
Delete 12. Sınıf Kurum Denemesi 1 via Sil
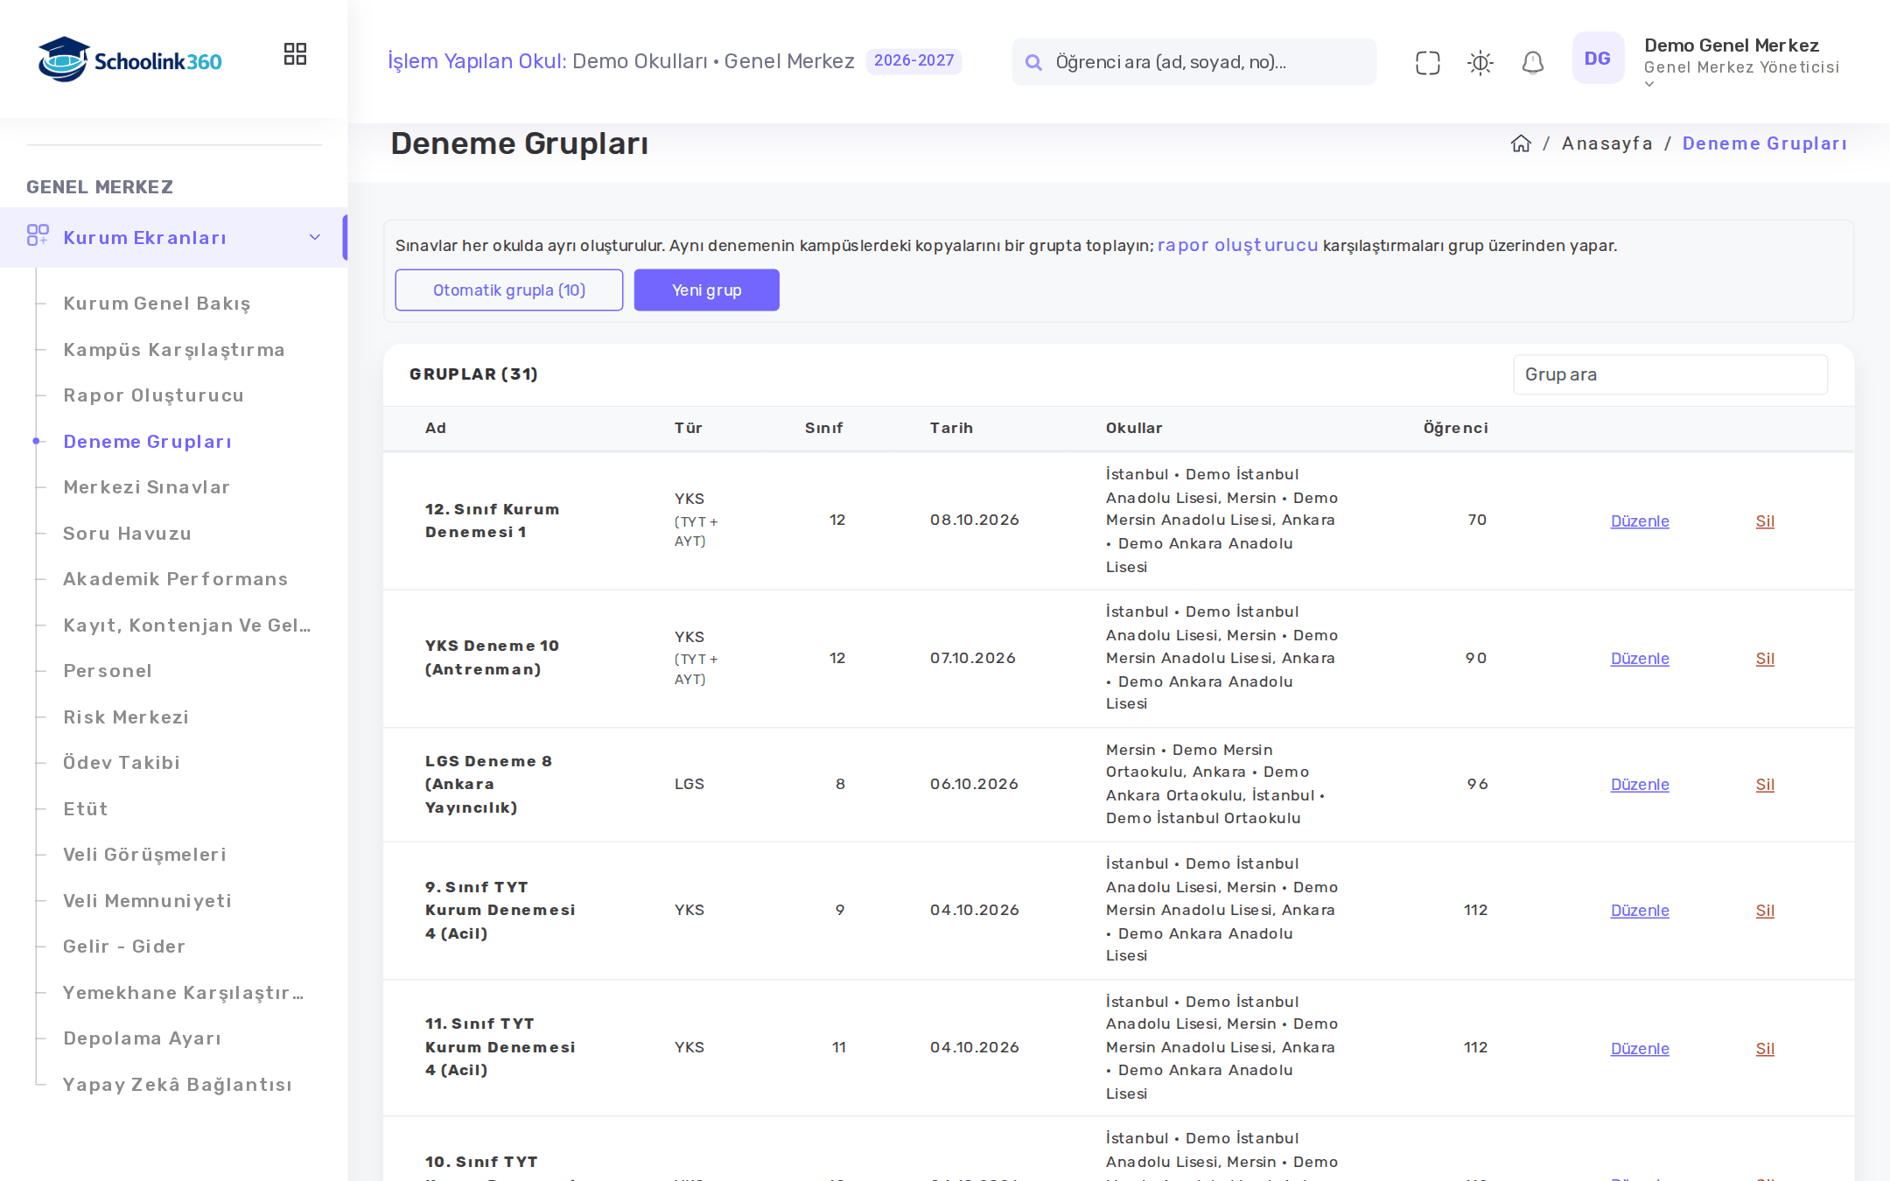point(1765,521)
